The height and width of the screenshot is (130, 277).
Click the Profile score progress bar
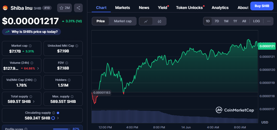pos(62,129)
